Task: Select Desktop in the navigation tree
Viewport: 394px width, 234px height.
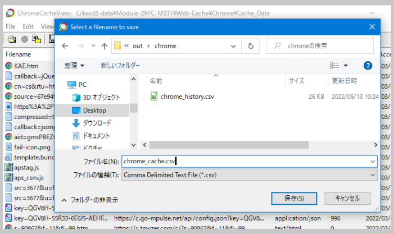Action: [x=89, y=111]
